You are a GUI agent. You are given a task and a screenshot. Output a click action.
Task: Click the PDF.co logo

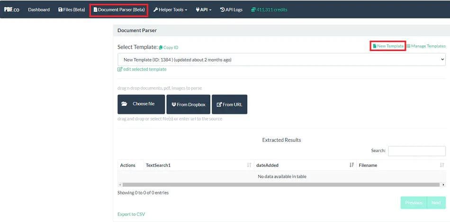pos(11,9)
